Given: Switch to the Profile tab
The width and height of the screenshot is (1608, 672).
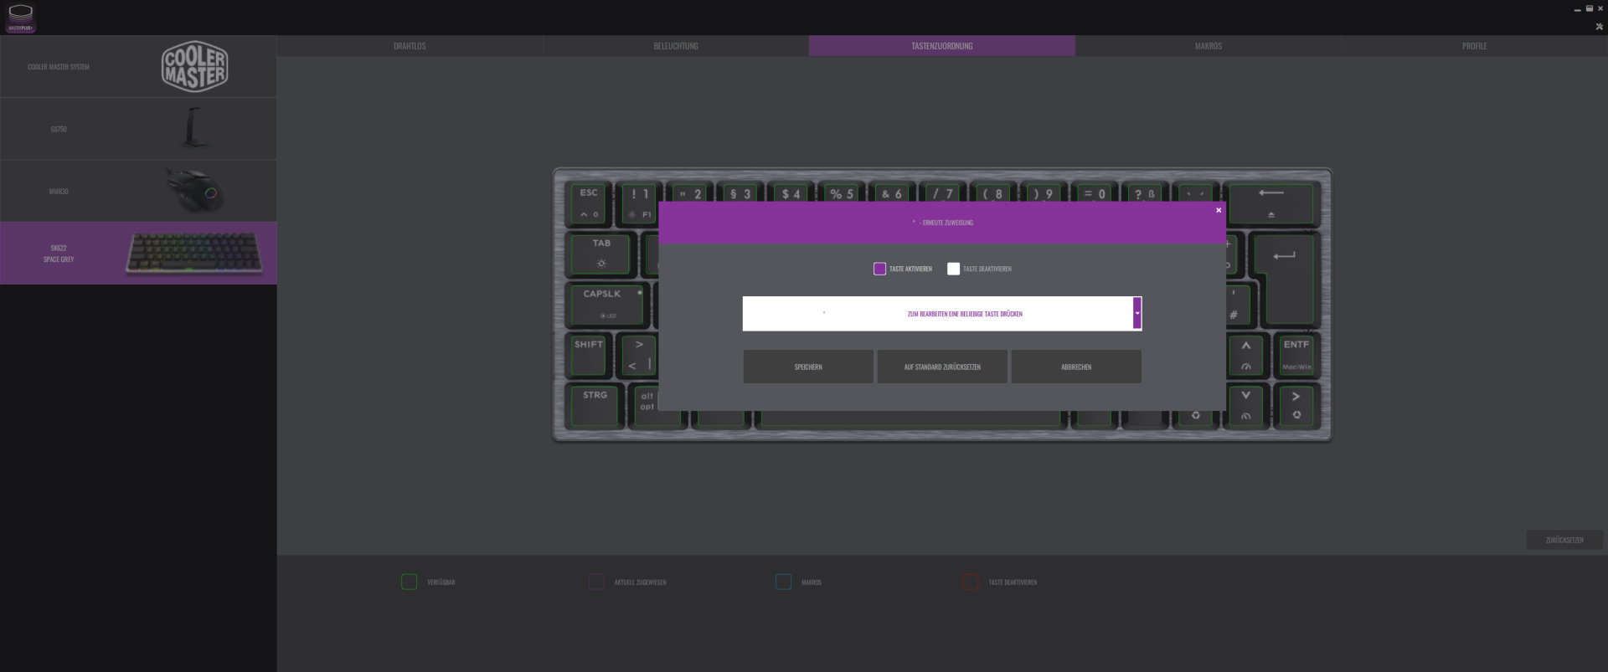Looking at the screenshot, I should point(1474,46).
